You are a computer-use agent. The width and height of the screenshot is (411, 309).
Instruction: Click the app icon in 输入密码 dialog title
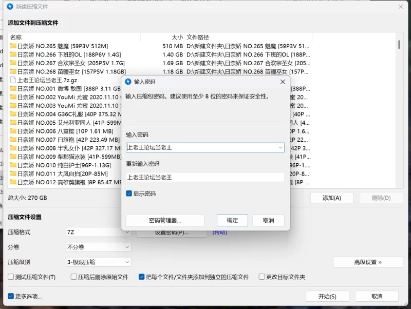tap(128, 82)
